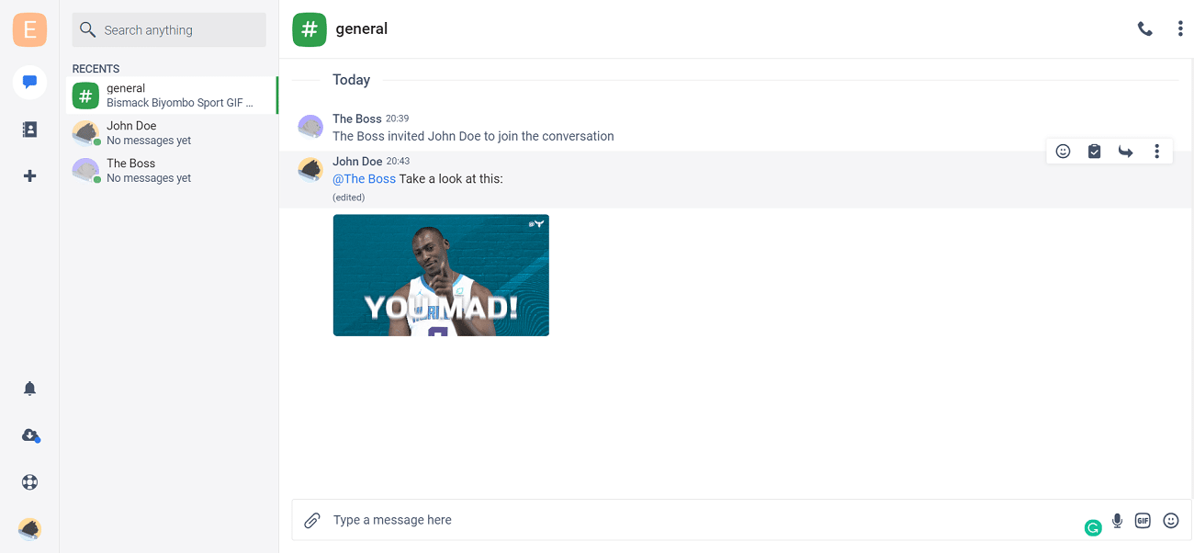Open more options on John Doe's message

point(1156,152)
